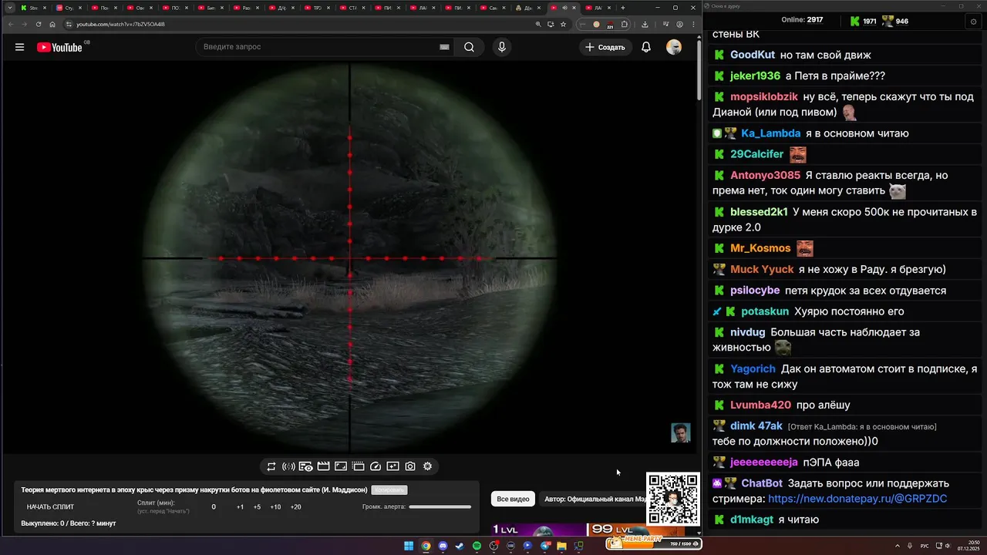Open Spotify from the taskbar
The image size is (987, 555).
click(477, 546)
